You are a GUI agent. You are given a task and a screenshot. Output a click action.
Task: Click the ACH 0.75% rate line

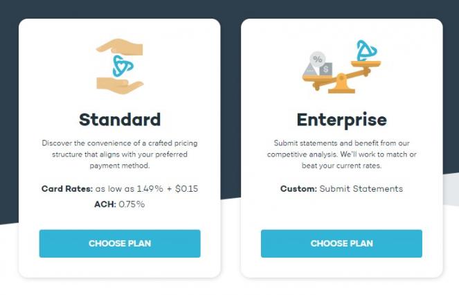[120, 204]
